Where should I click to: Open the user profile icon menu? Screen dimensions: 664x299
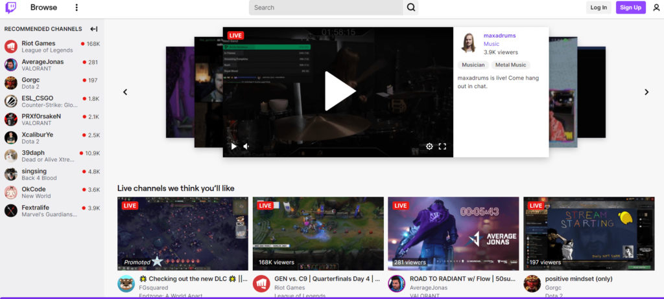(656, 8)
